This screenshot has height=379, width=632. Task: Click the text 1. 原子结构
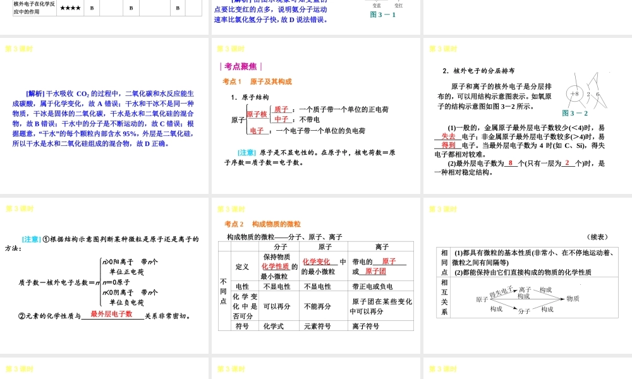[250, 97]
